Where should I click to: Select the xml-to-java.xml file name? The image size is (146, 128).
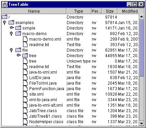pyautogui.click(x=43, y=100)
